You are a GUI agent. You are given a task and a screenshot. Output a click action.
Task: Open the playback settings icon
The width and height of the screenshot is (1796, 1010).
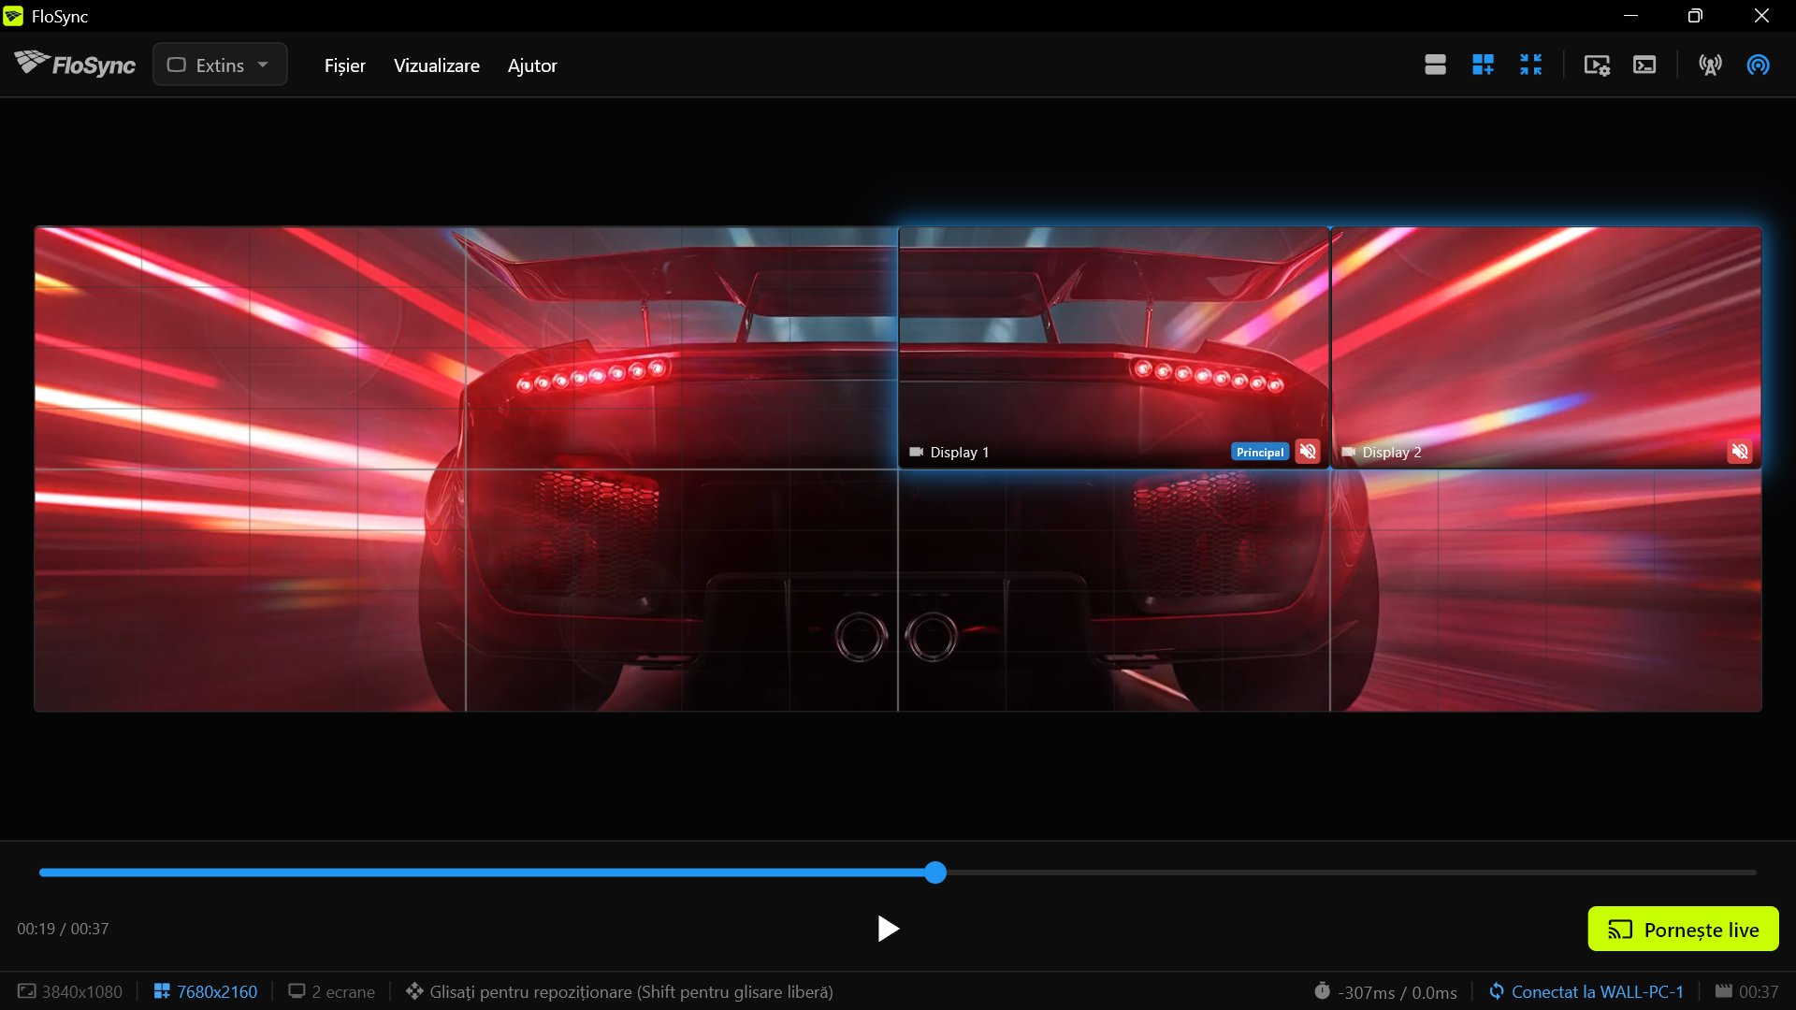click(1597, 65)
